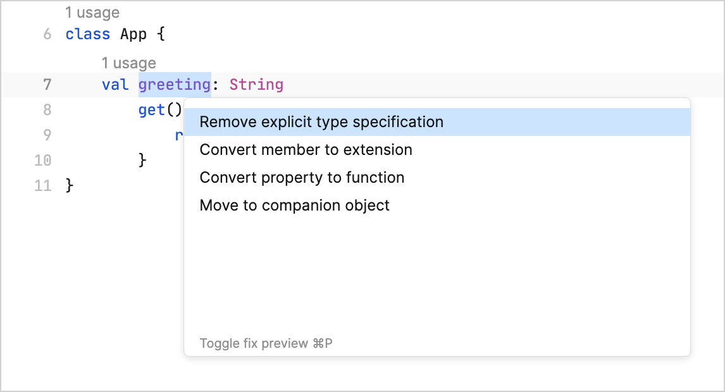This screenshot has height=392, width=725.
Task: Select "Convert member to extension" intention
Action: click(306, 150)
